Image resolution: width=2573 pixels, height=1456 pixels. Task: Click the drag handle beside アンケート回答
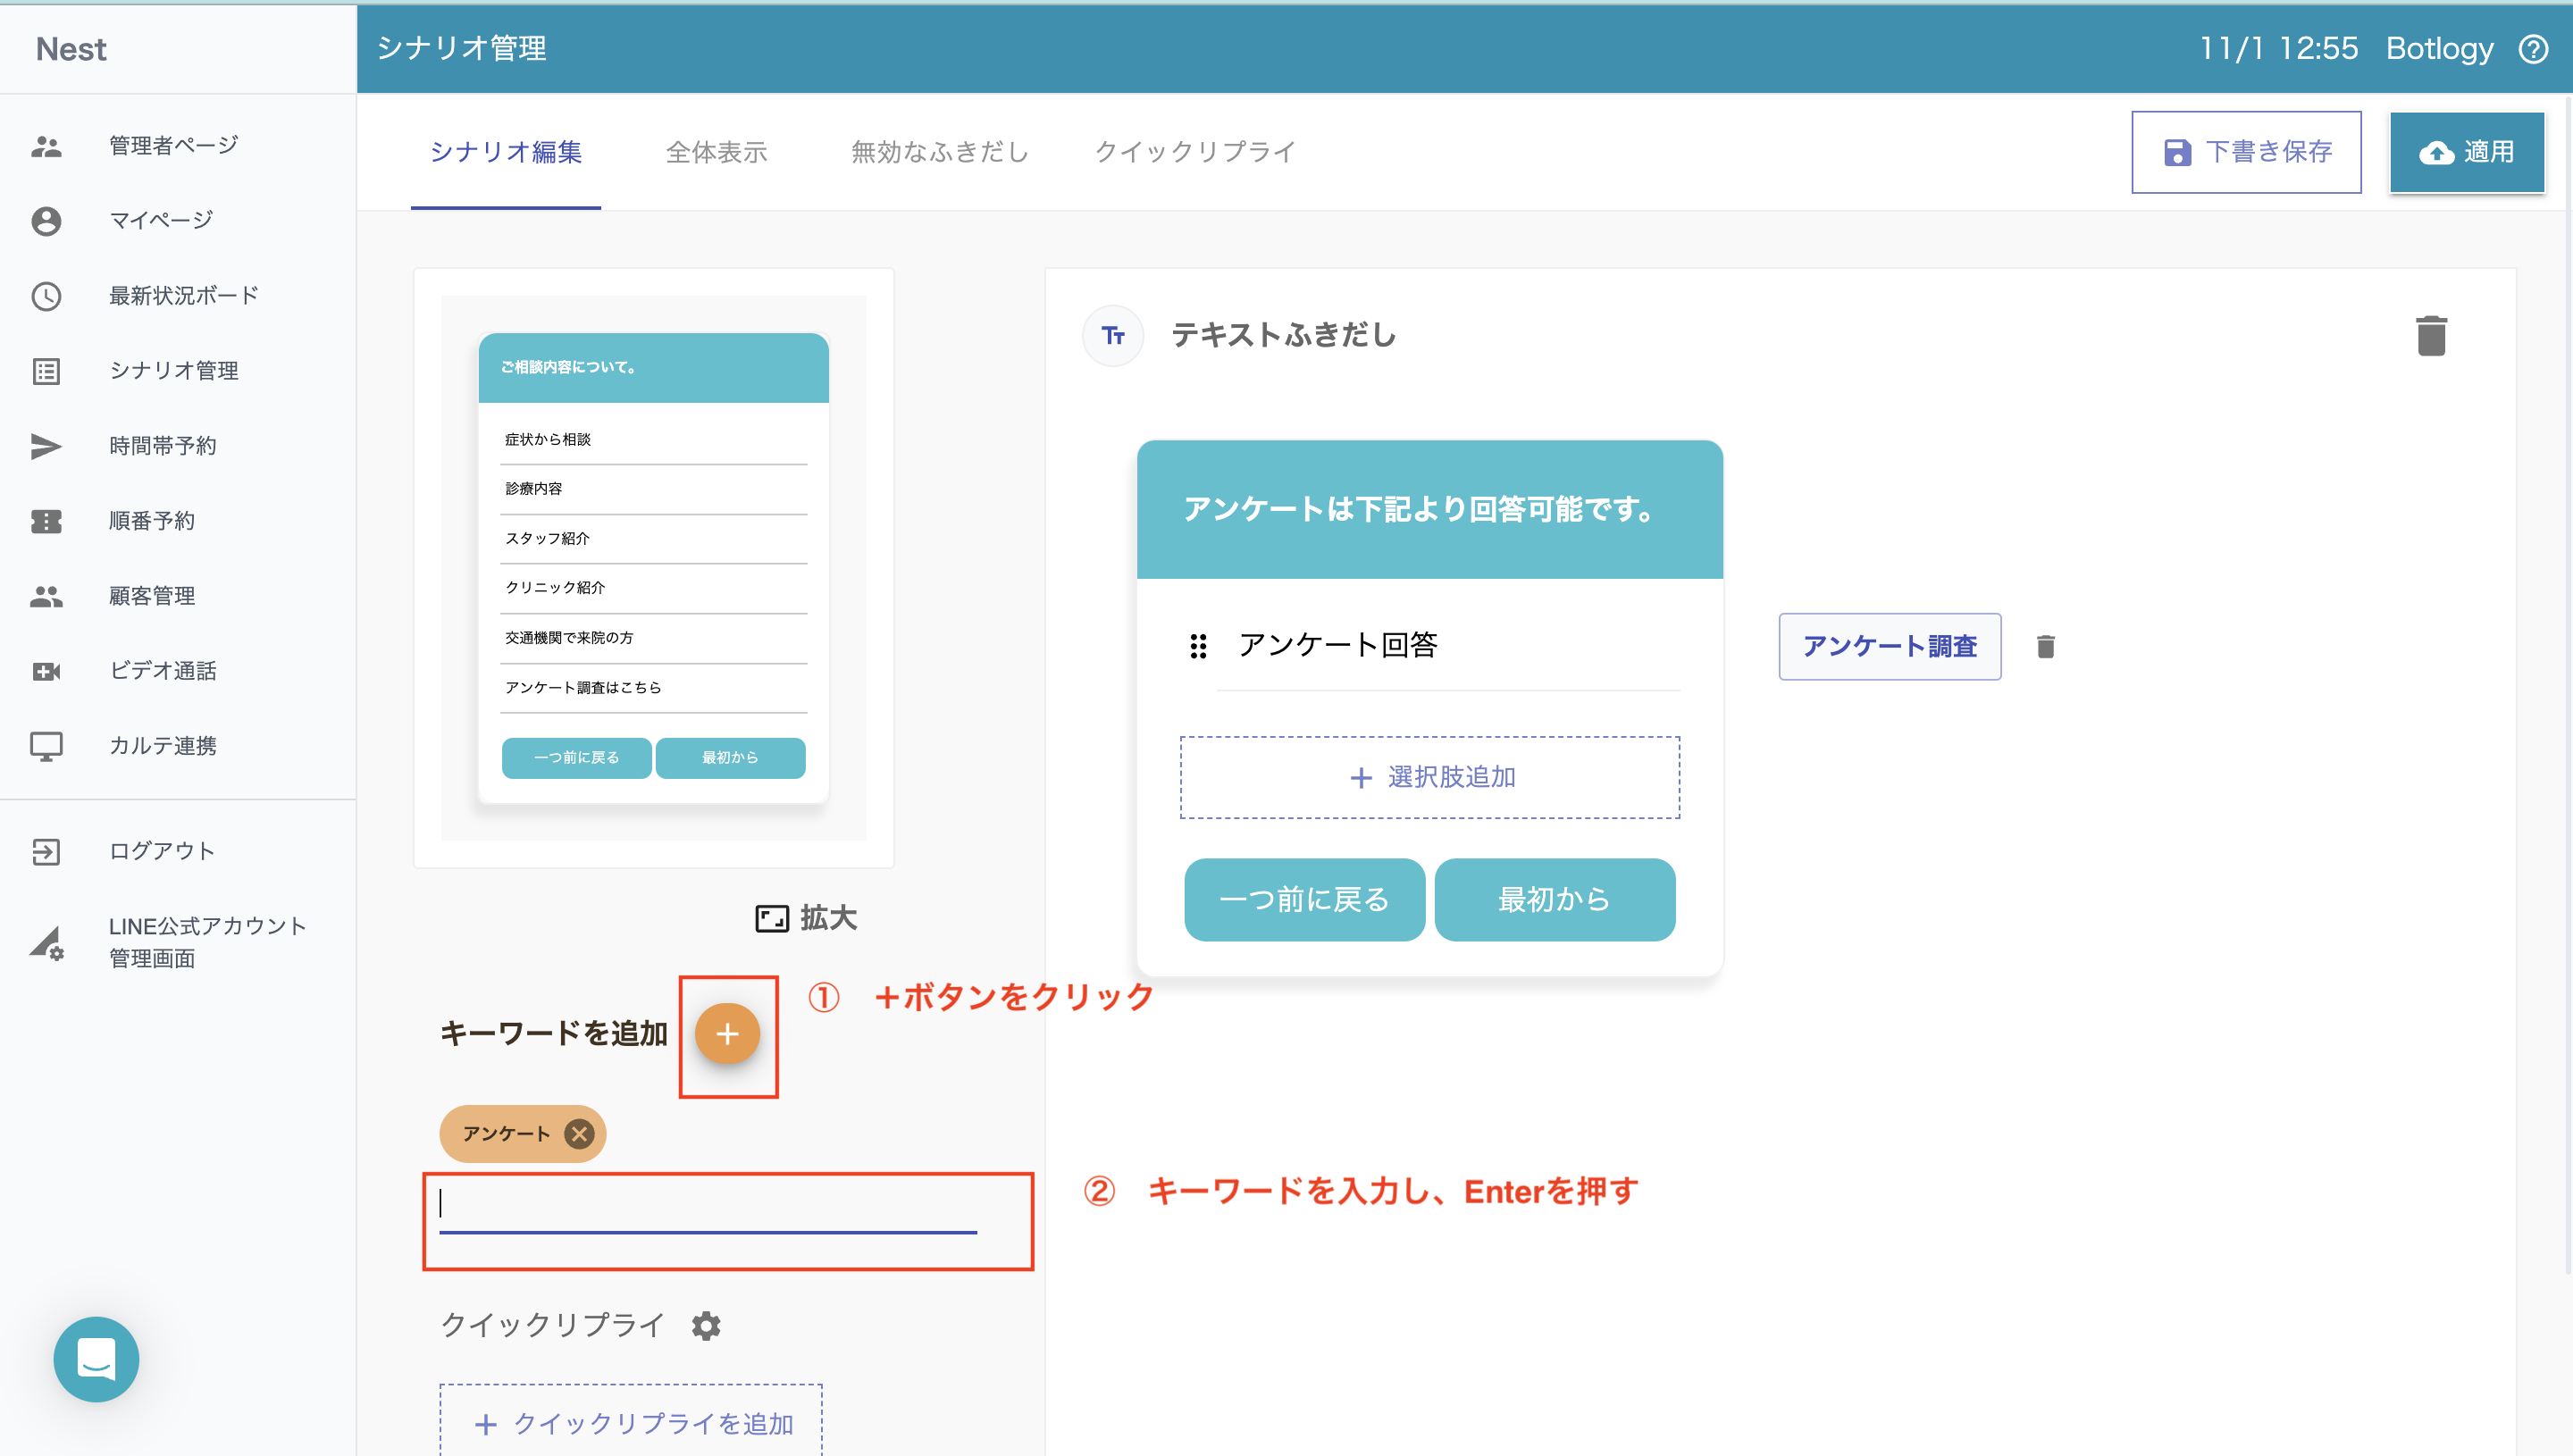pos(1198,646)
